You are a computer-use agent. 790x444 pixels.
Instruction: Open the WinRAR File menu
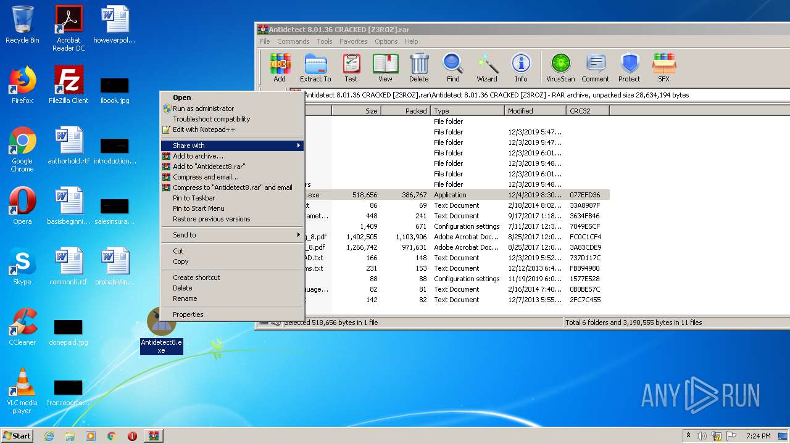coord(265,41)
